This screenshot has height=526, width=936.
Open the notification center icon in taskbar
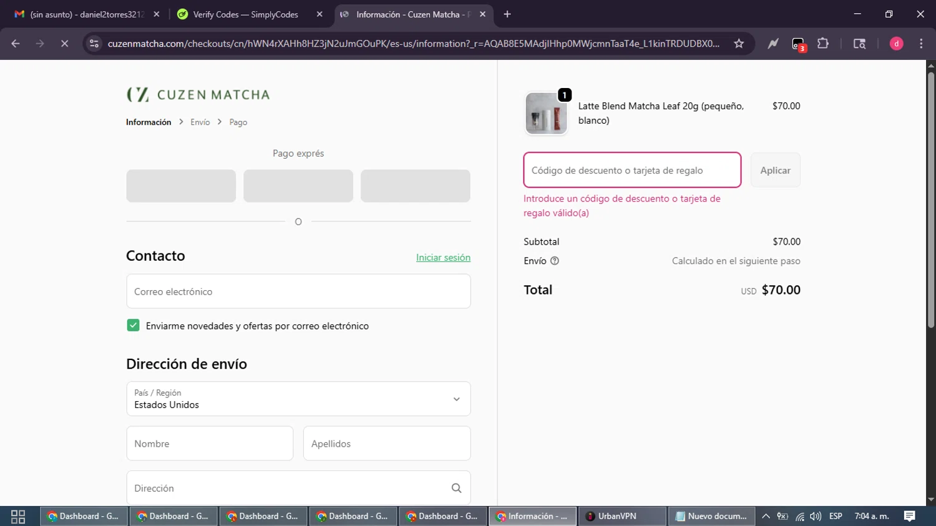coord(910,516)
